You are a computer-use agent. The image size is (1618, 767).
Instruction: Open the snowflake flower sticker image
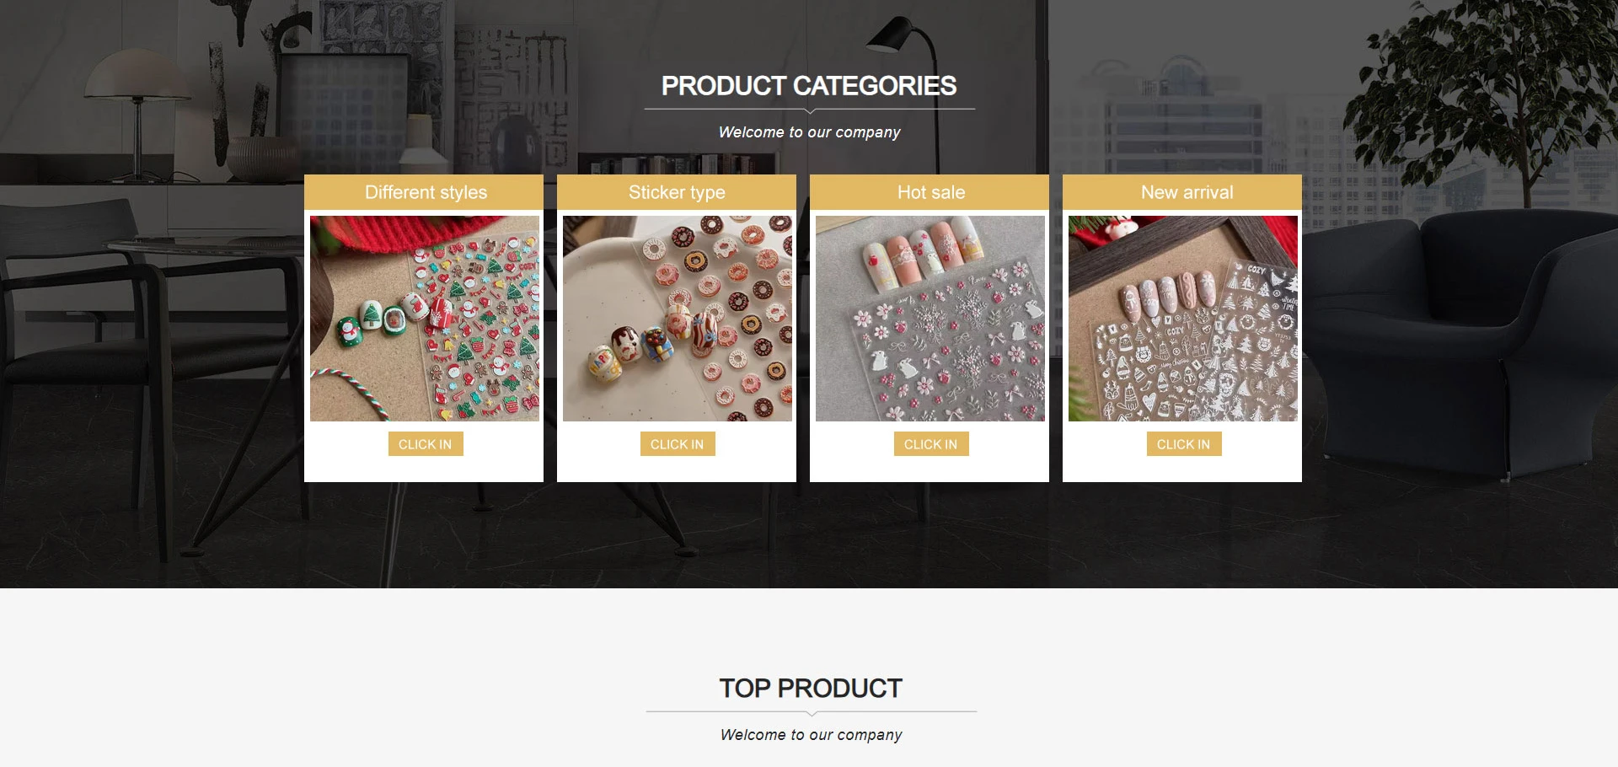click(x=930, y=319)
